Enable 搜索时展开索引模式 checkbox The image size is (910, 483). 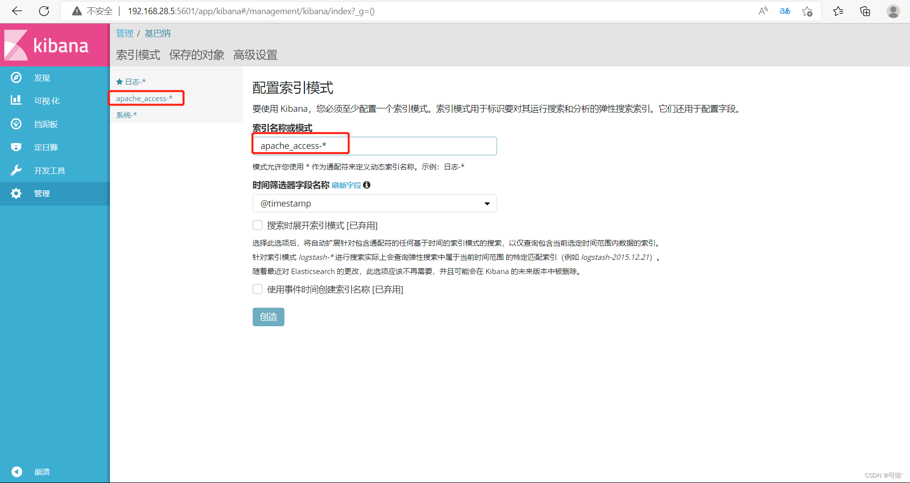tap(258, 225)
